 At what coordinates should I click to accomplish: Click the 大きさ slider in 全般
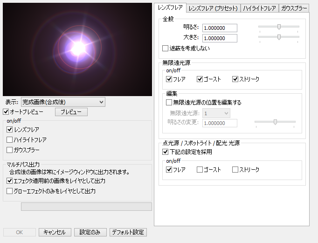[279, 36]
